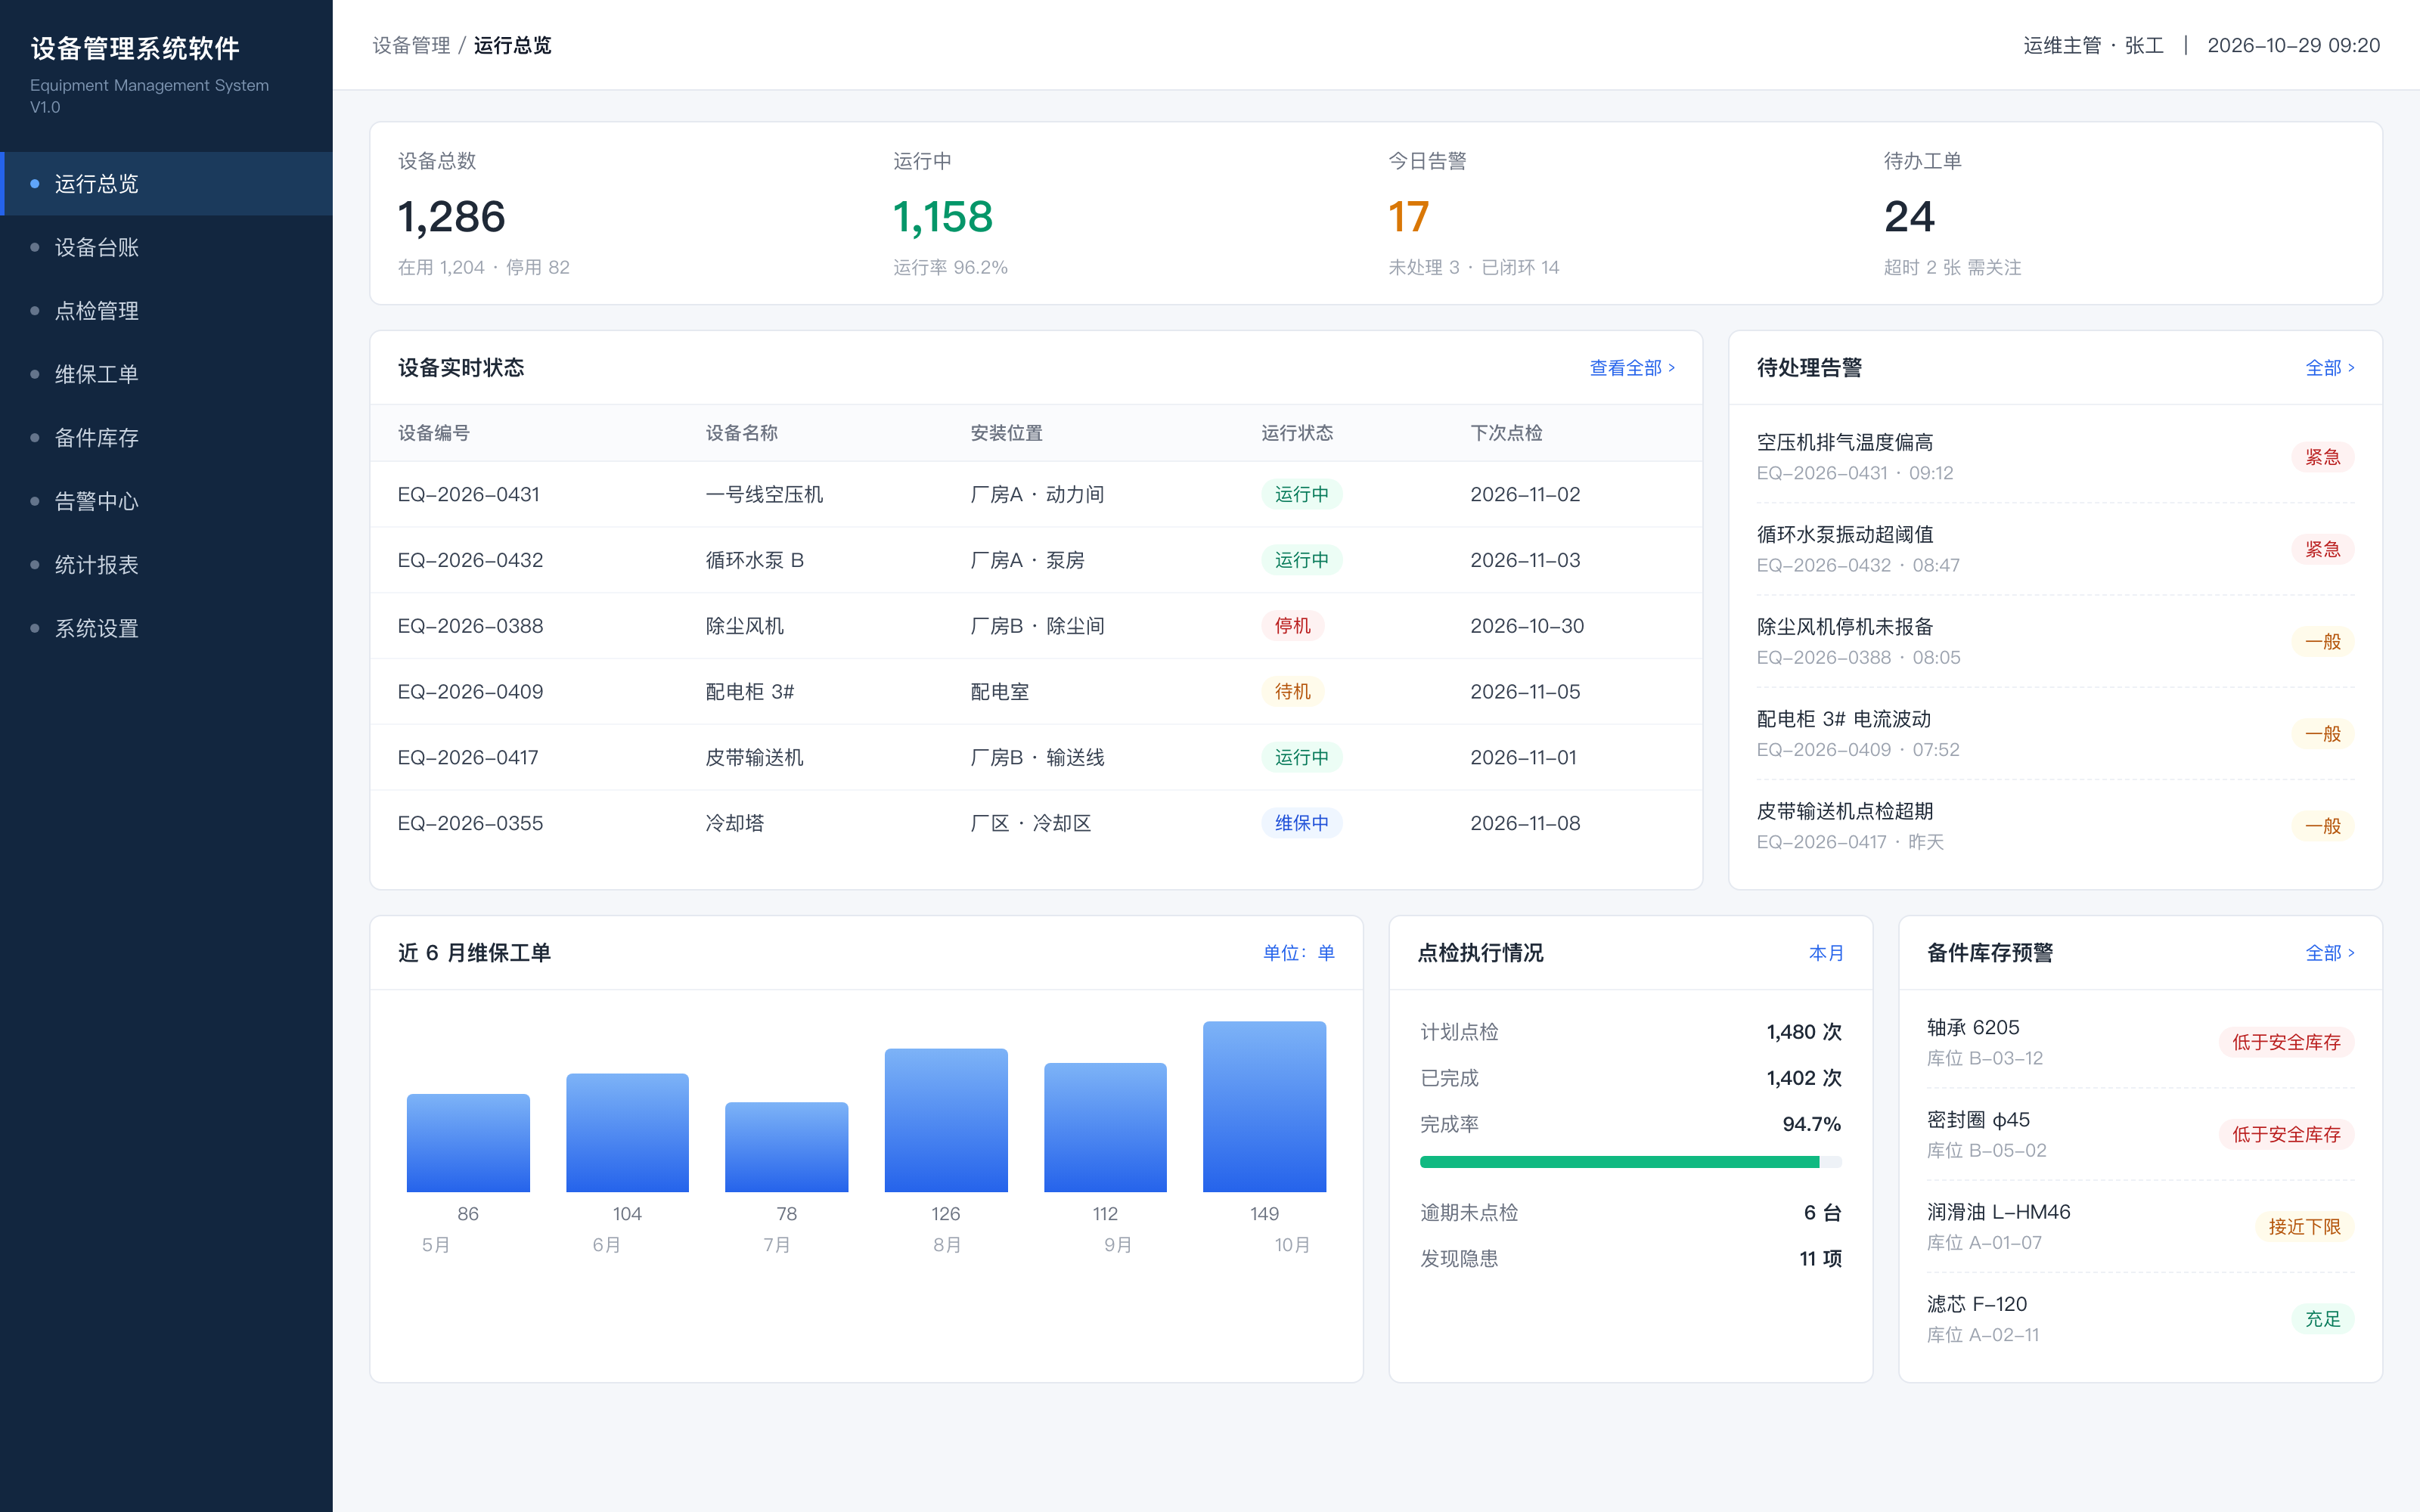Click 今日告警 value 17
This screenshot has height=1512, width=2420.
[x=1408, y=217]
